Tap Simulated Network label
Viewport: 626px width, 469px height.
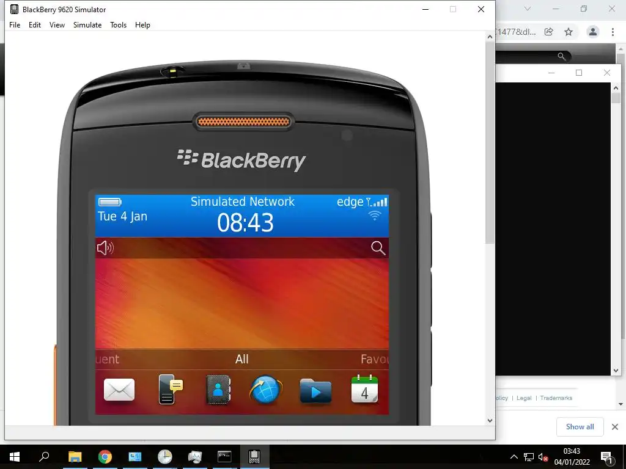(x=242, y=202)
